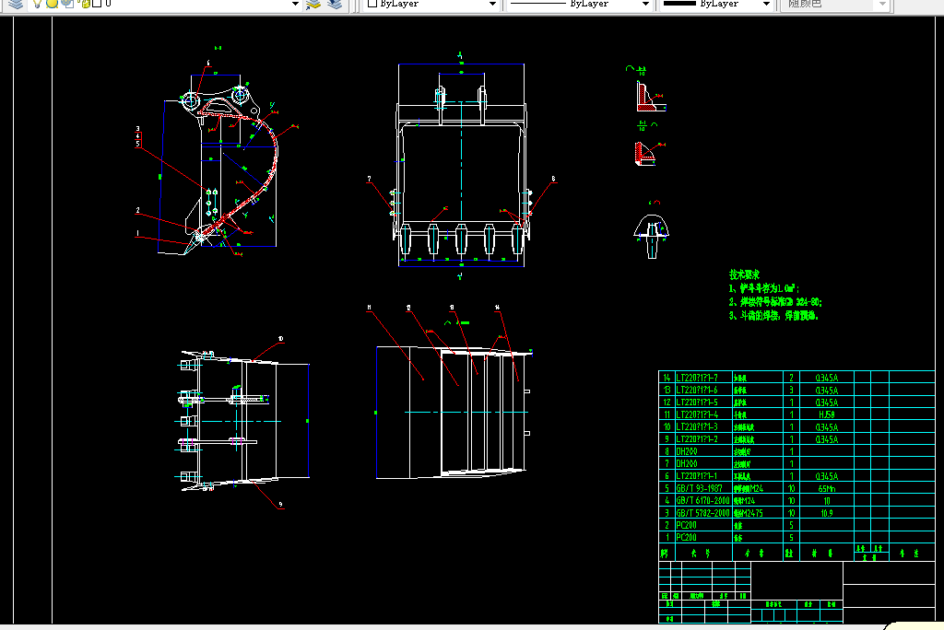Select the parts list cell GB/T 5782-2000
944x630 pixels.
(703, 513)
